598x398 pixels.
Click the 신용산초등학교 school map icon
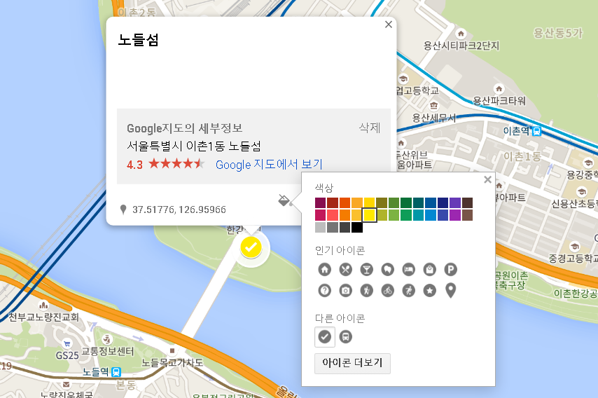point(582,191)
